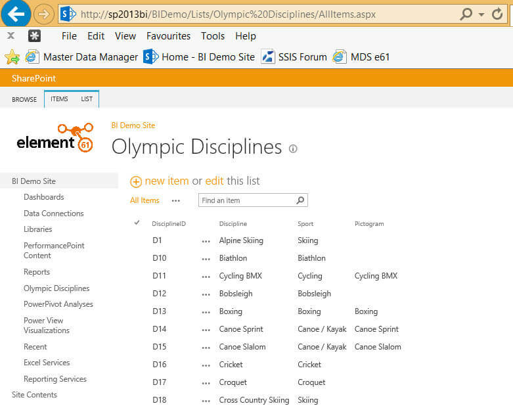Click the Refresh icon in address bar
The image size is (513, 406).
tap(497, 14)
